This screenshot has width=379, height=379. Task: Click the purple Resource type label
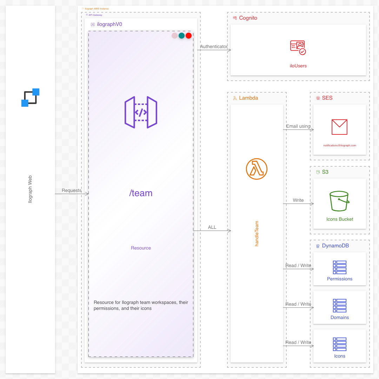(x=141, y=248)
